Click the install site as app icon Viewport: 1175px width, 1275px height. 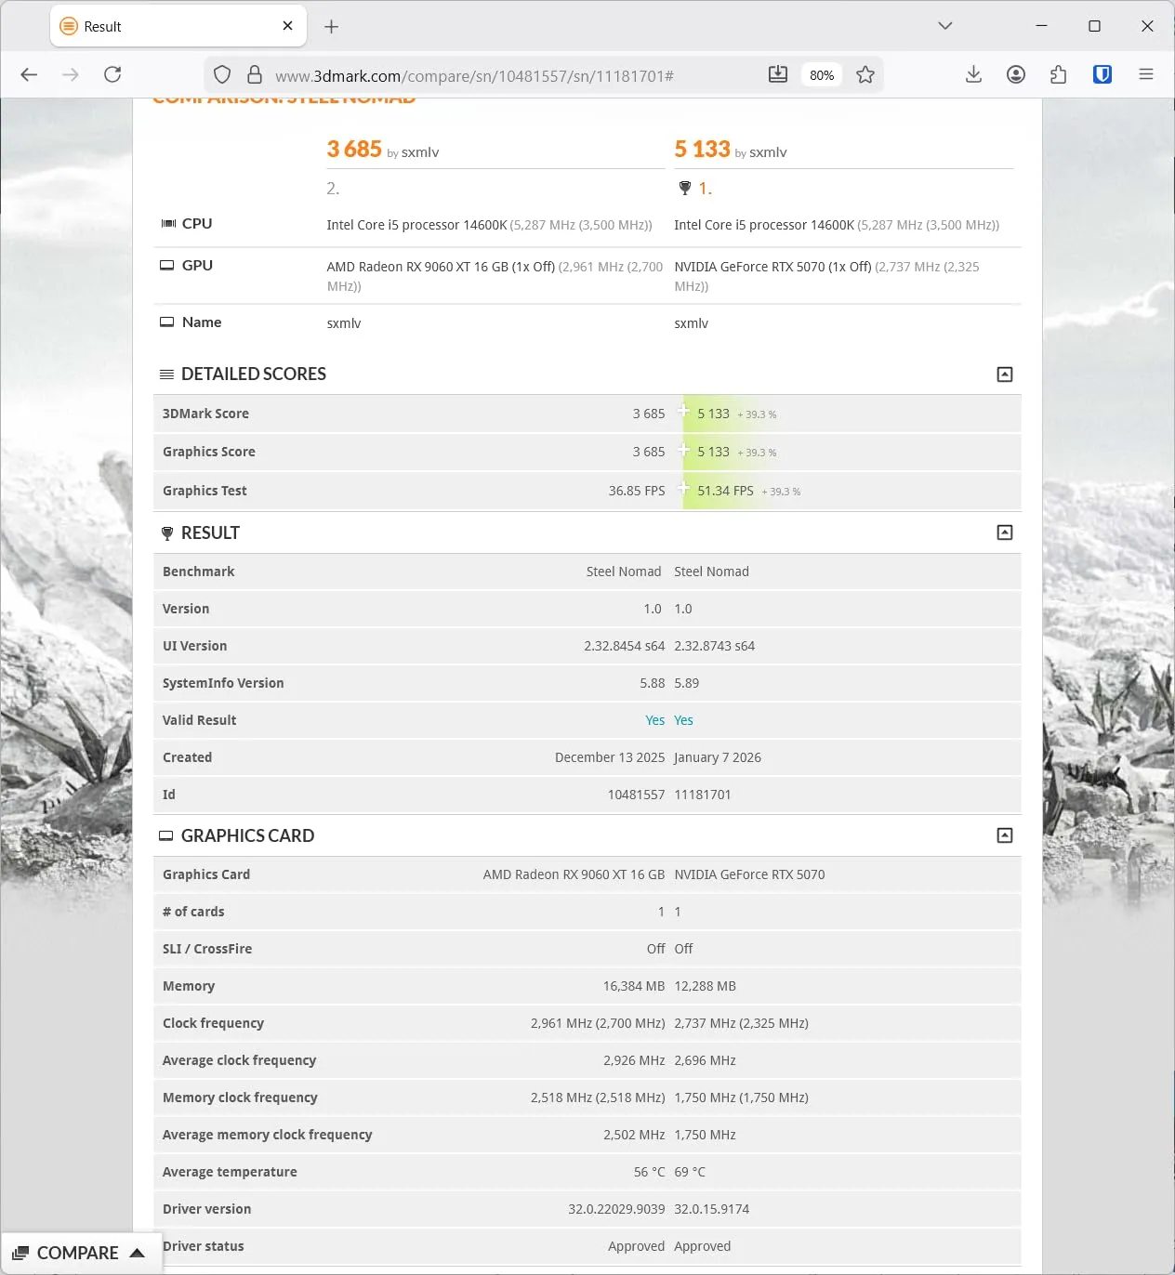point(778,75)
